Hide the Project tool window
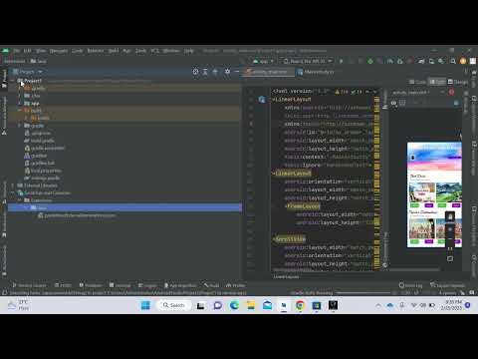The image size is (478, 359). coord(236,72)
